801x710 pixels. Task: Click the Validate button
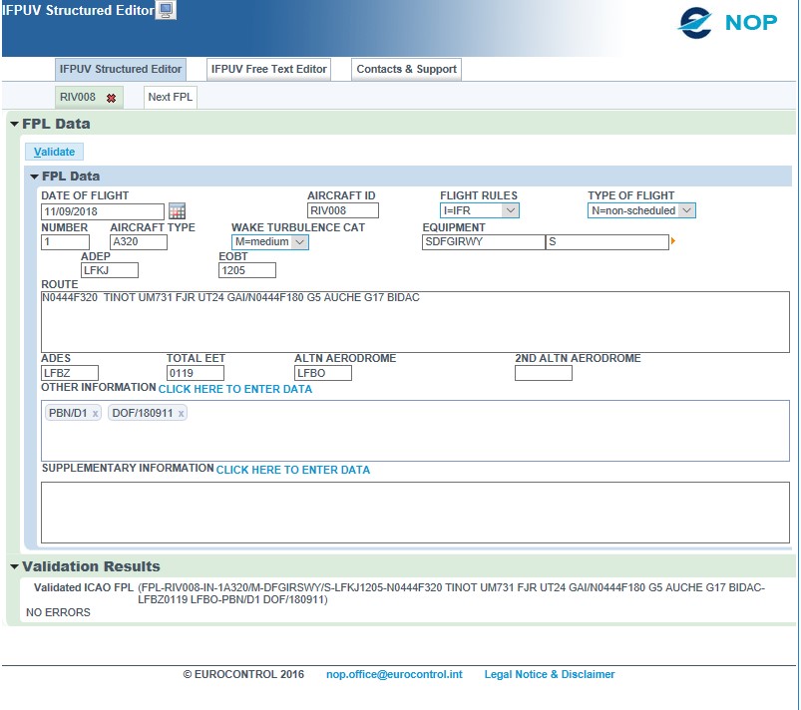click(54, 152)
